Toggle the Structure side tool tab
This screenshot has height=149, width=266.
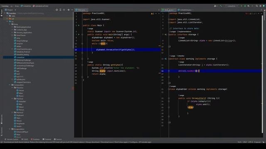coord(2,132)
